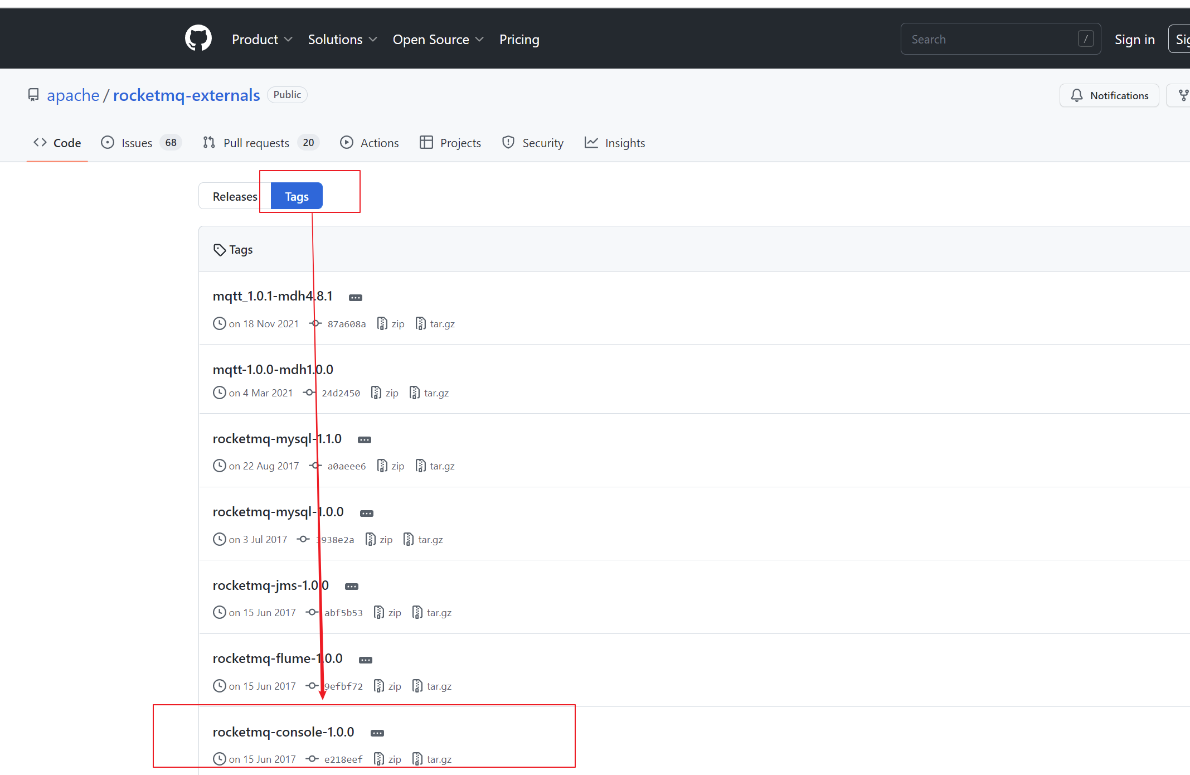Open the Insights tab
1190x775 pixels.
(x=614, y=143)
